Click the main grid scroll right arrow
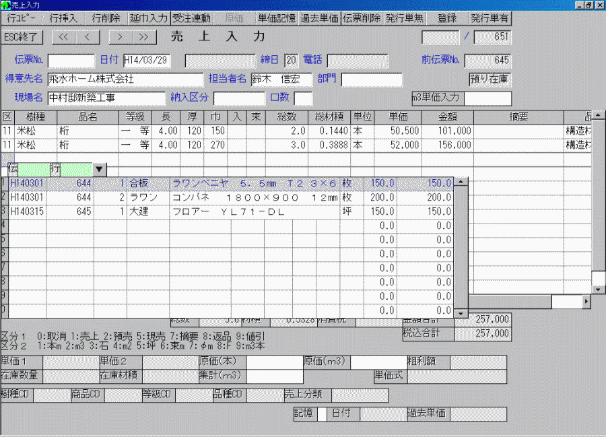 pos(586,302)
